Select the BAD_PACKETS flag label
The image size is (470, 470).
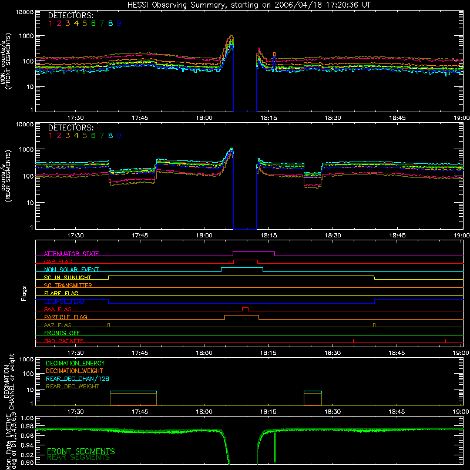pos(64,341)
